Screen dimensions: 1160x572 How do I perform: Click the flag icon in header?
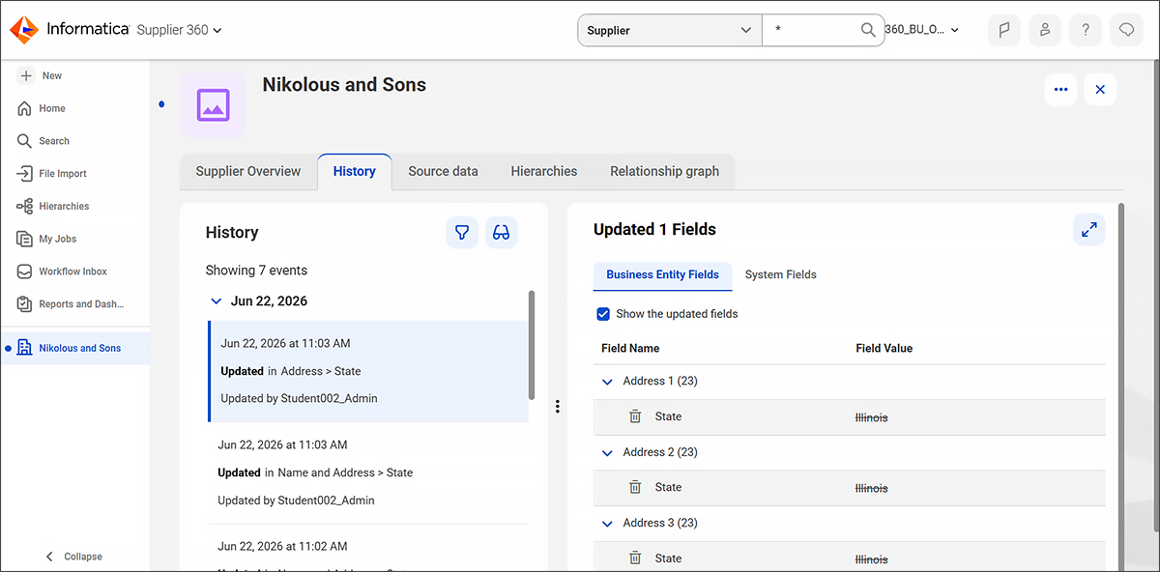pyautogui.click(x=1004, y=30)
